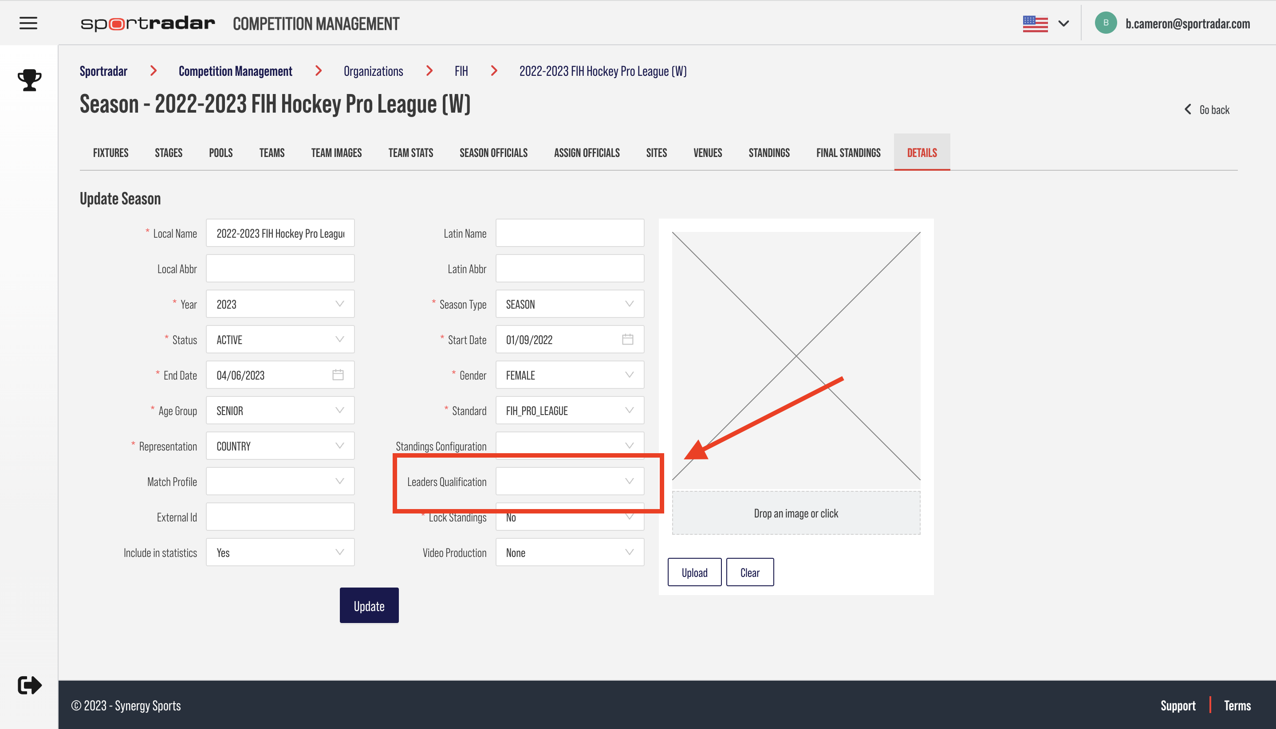Click the Drop an image area
The image size is (1276, 729).
click(796, 513)
